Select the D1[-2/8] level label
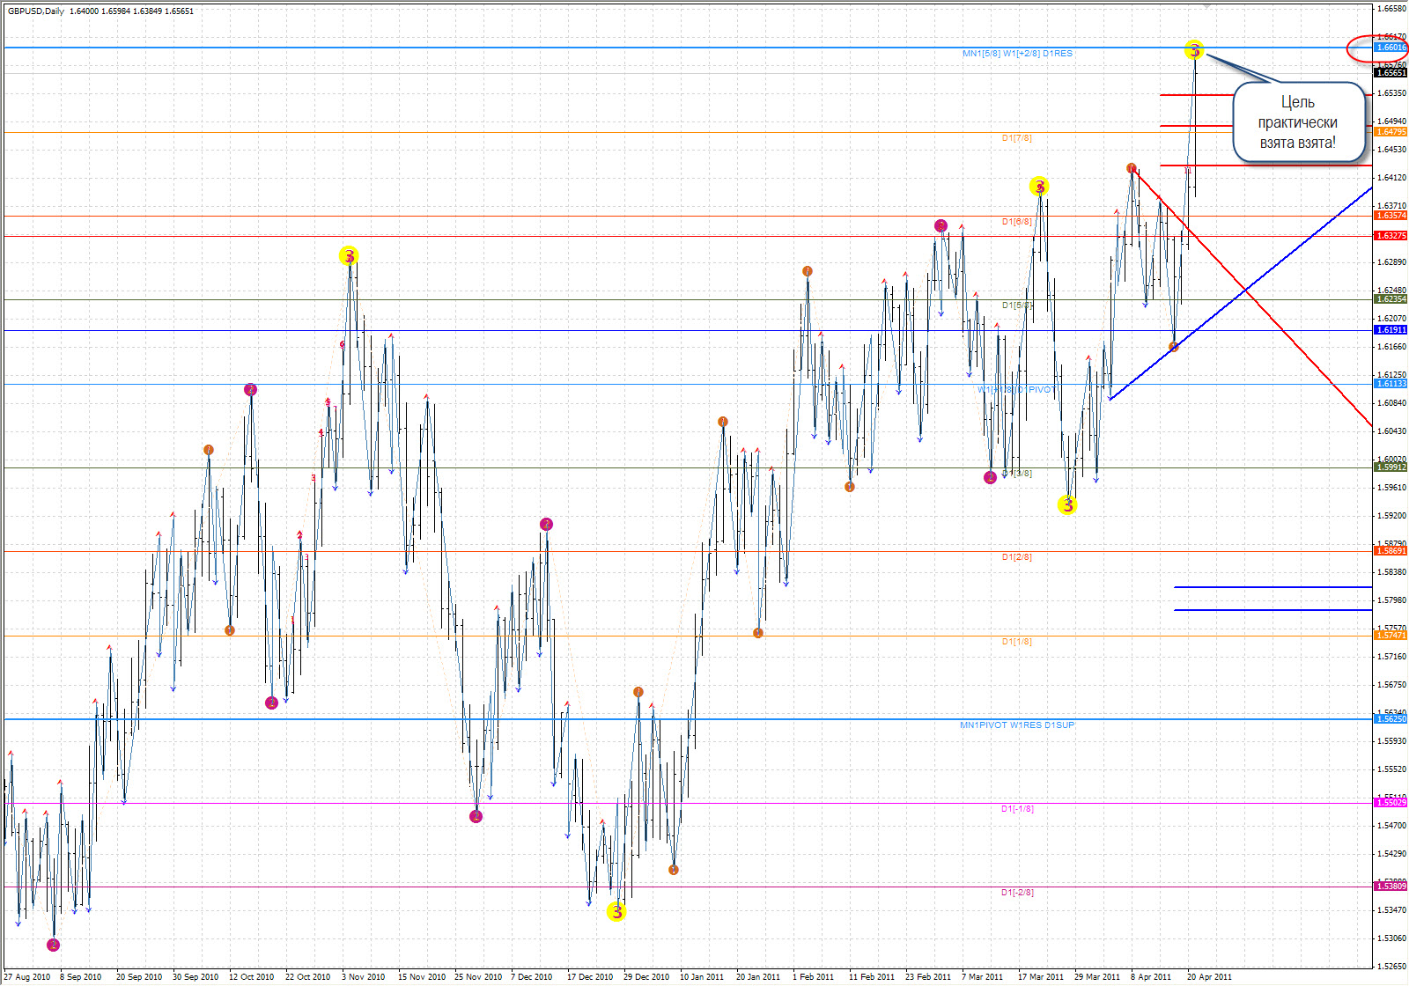The width and height of the screenshot is (1409, 986). click(x=1017, y=893)
